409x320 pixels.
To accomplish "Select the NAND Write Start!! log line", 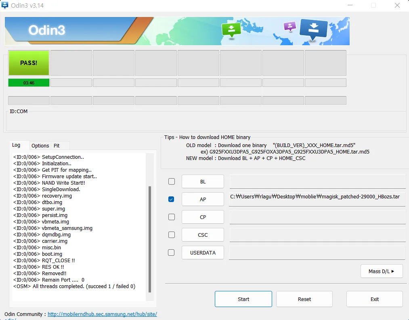I will pos(49,183).
